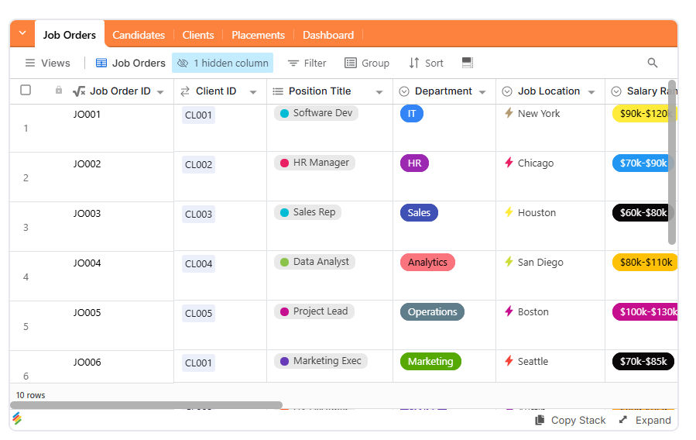
Task: Click the horizontal scrollbar thumb
Action: [x=146, y=405]
